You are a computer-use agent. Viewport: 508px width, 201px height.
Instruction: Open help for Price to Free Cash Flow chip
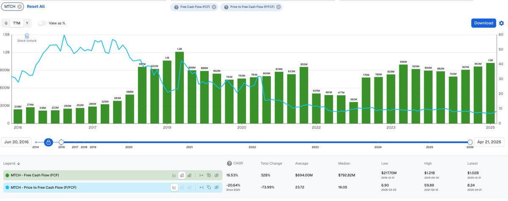click(226, 7)
